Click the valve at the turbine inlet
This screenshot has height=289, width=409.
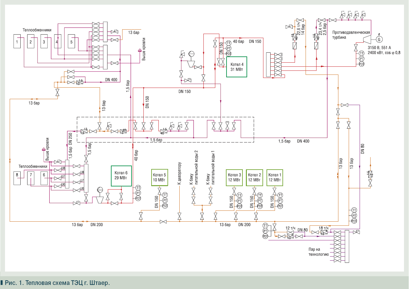coord(356,48)
